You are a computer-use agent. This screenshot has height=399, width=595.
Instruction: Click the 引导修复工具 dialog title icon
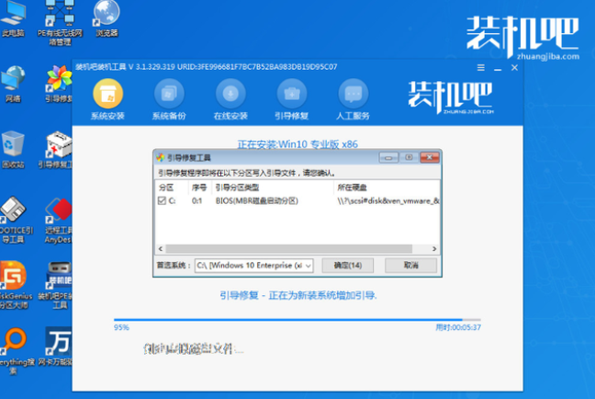pyautogui.click(x=161, y=157)
